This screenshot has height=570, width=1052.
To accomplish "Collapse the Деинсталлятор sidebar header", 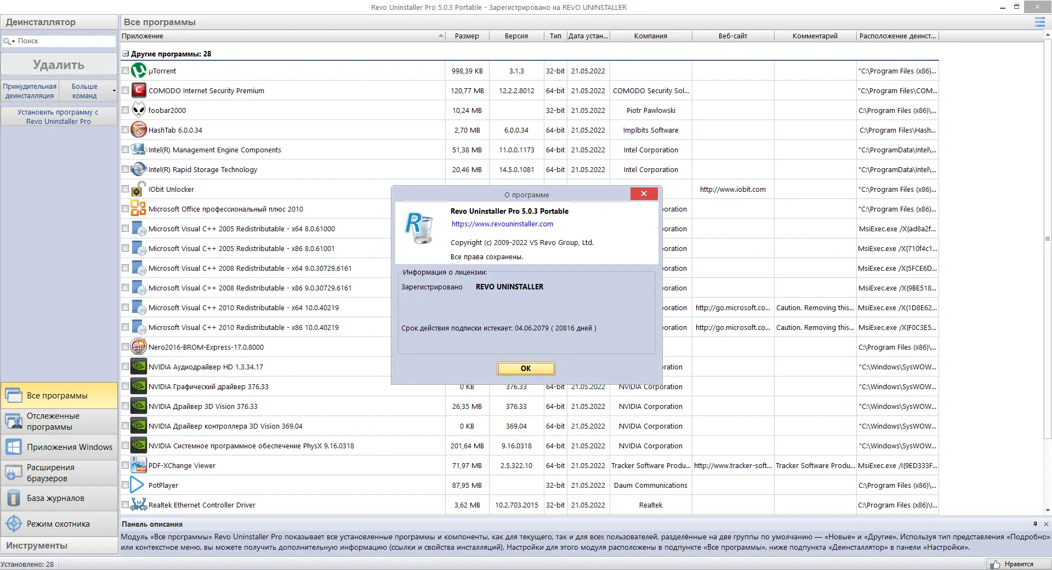I will coord(59,22).
